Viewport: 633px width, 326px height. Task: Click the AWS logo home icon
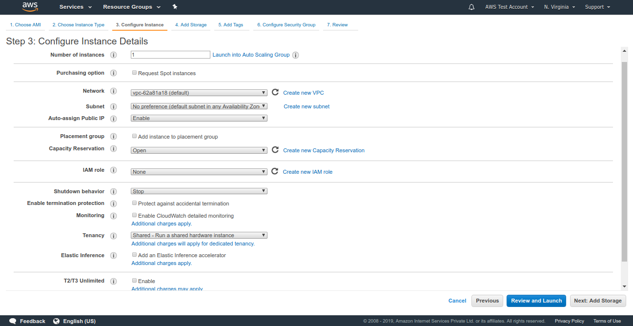tap(30, 7)
